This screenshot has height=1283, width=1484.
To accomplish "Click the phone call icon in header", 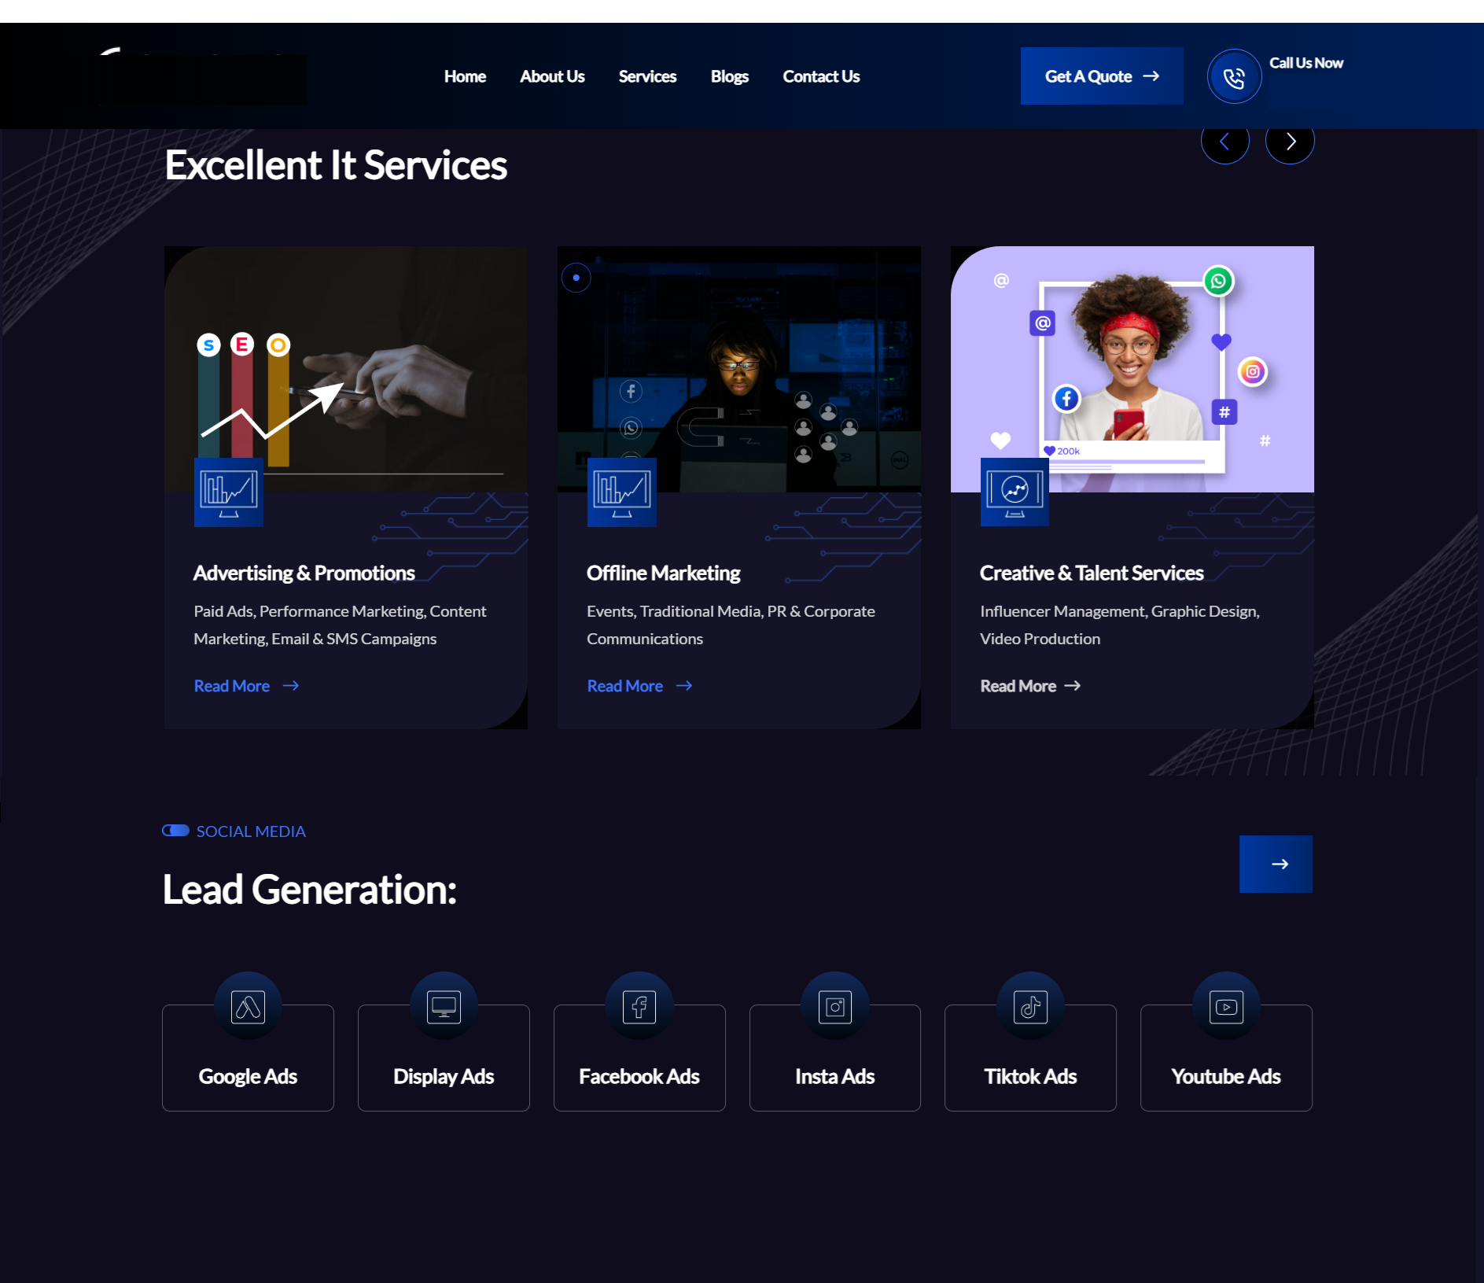I will click(1234, 77).
